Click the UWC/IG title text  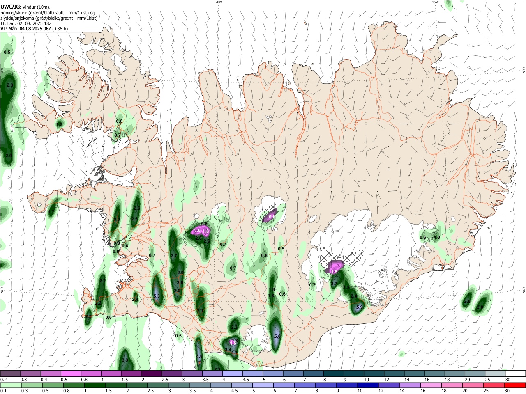[x=10, y=6]
